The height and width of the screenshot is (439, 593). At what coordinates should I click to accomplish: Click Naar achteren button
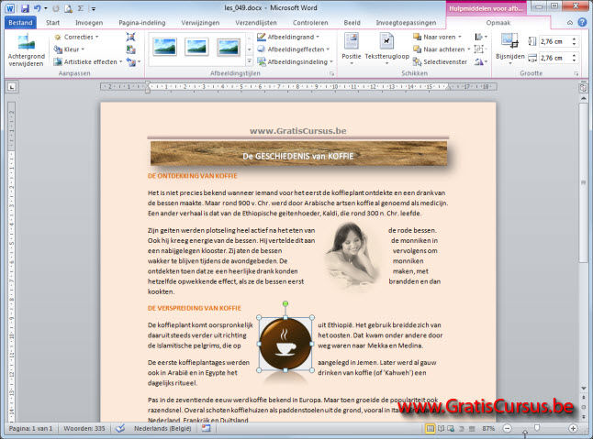pos(442,49)
